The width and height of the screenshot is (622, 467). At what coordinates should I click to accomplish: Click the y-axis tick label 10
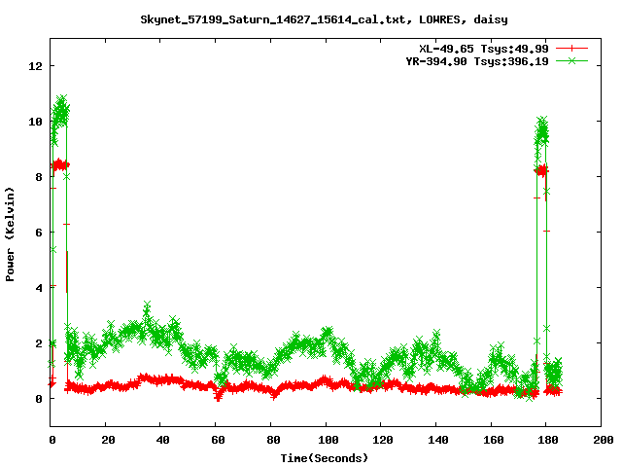[35, 122]
